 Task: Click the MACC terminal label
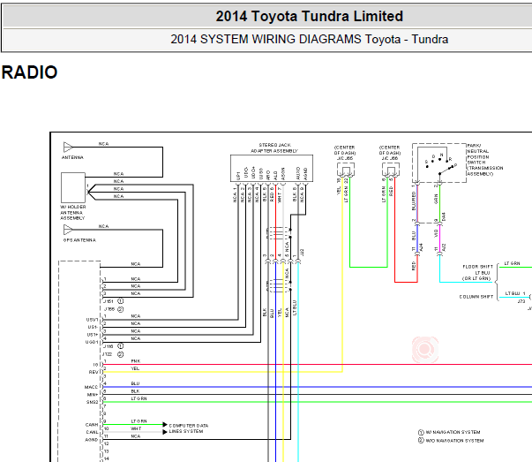point(91,387)
